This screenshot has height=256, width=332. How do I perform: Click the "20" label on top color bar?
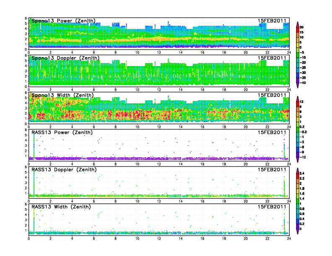pyautogui.click(x=301, y=27)
